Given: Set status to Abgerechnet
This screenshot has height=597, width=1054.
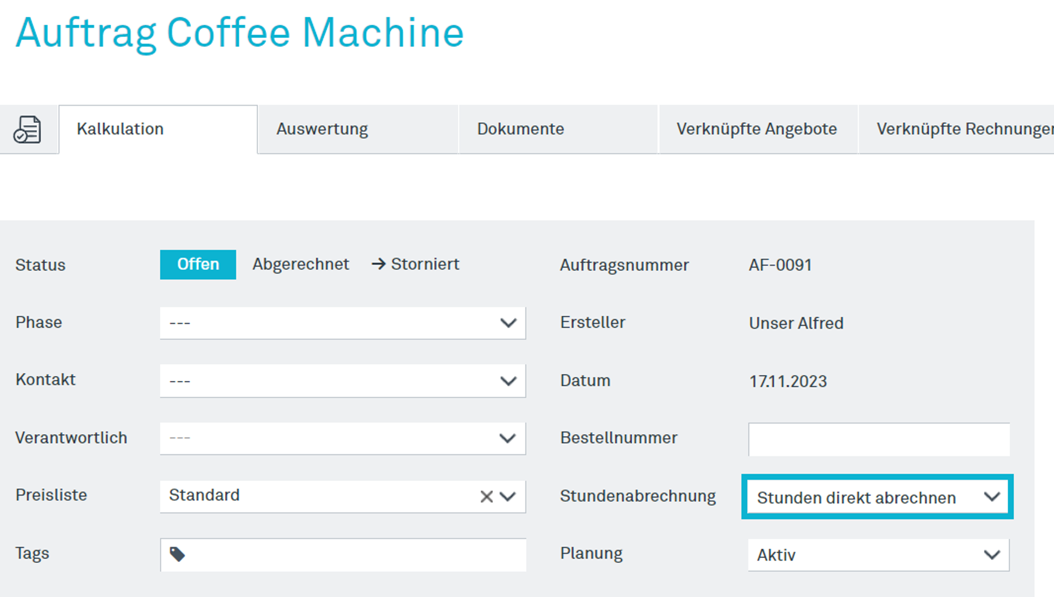Looking at the screenshot, I should (x=300, y=264).
